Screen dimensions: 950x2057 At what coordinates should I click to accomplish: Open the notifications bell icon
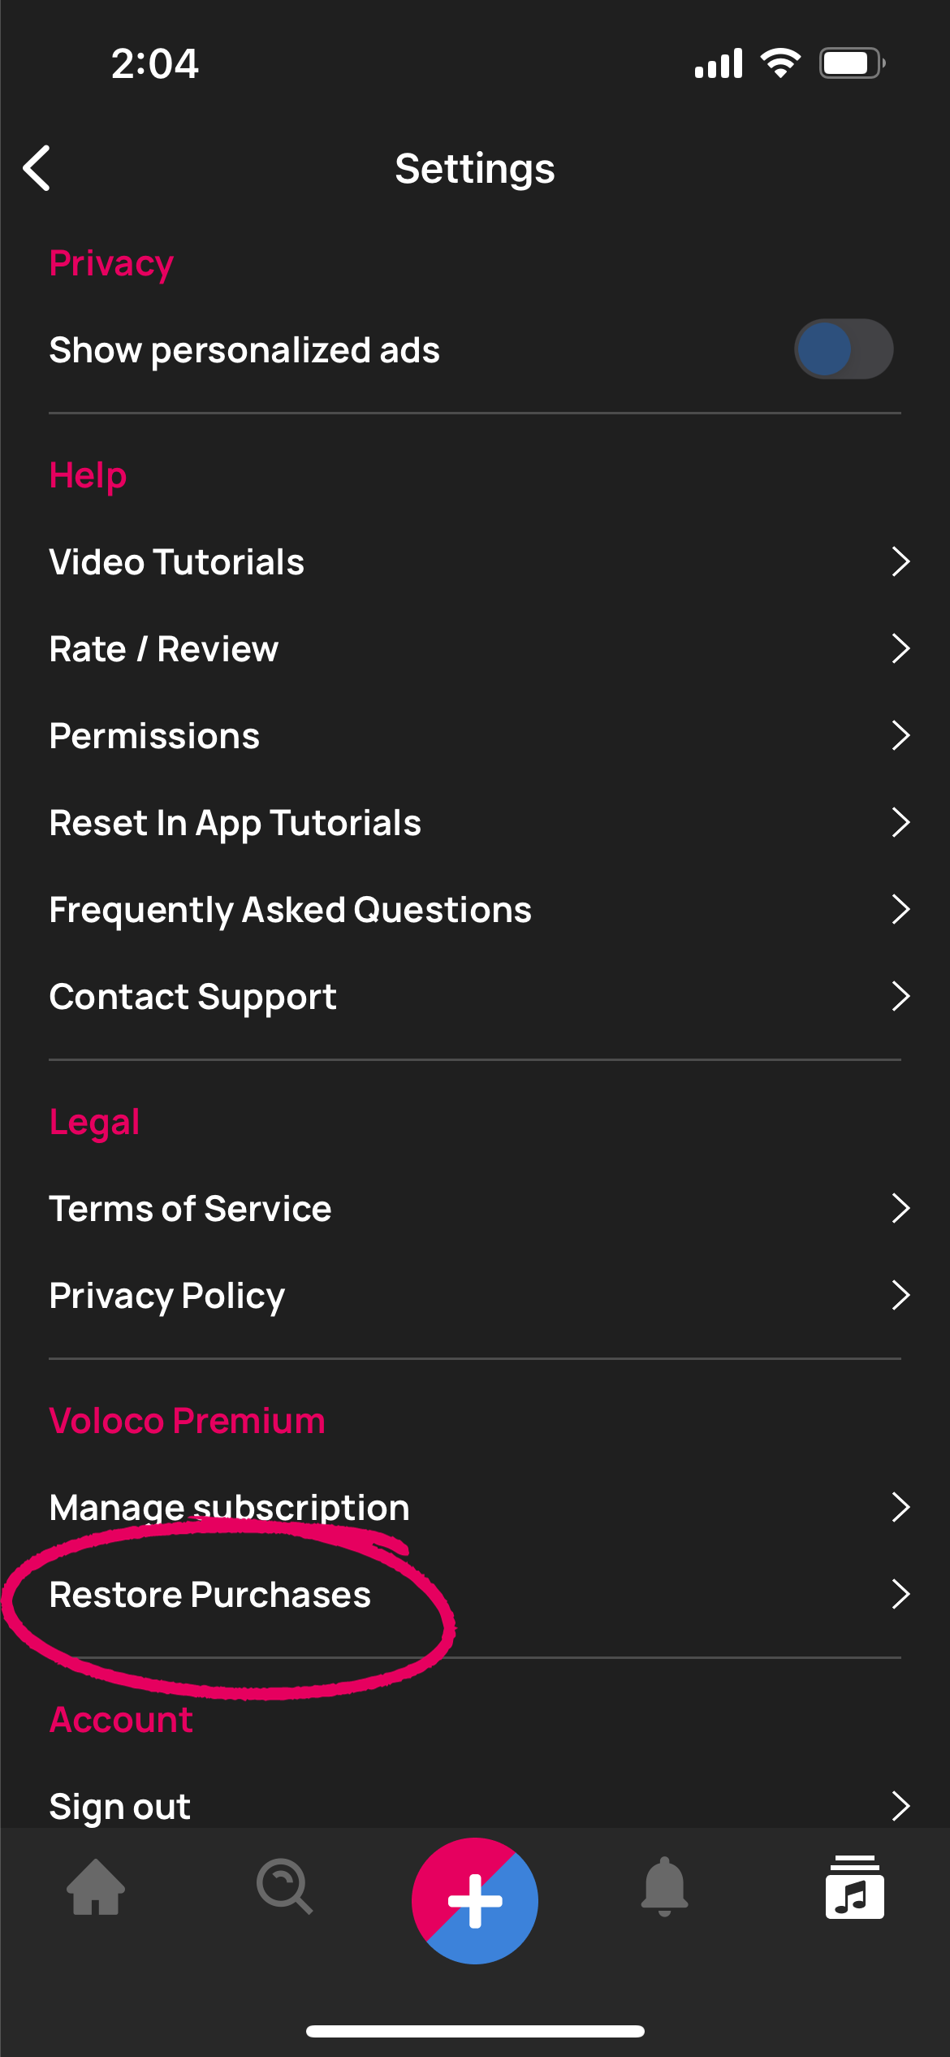point(664,1886)
